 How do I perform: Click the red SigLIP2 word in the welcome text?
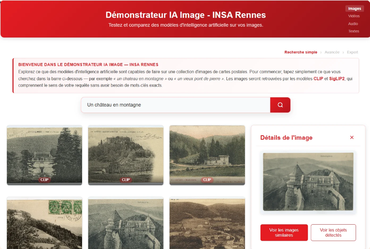tap(337, 79)
